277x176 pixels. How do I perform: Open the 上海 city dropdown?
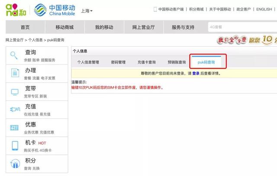87,10
